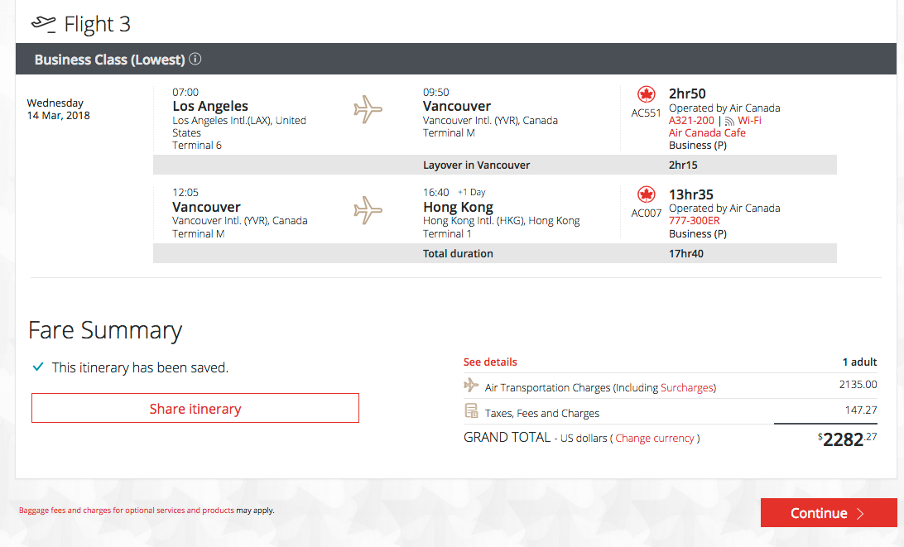Open Baggage fees and optional services link

127,510
